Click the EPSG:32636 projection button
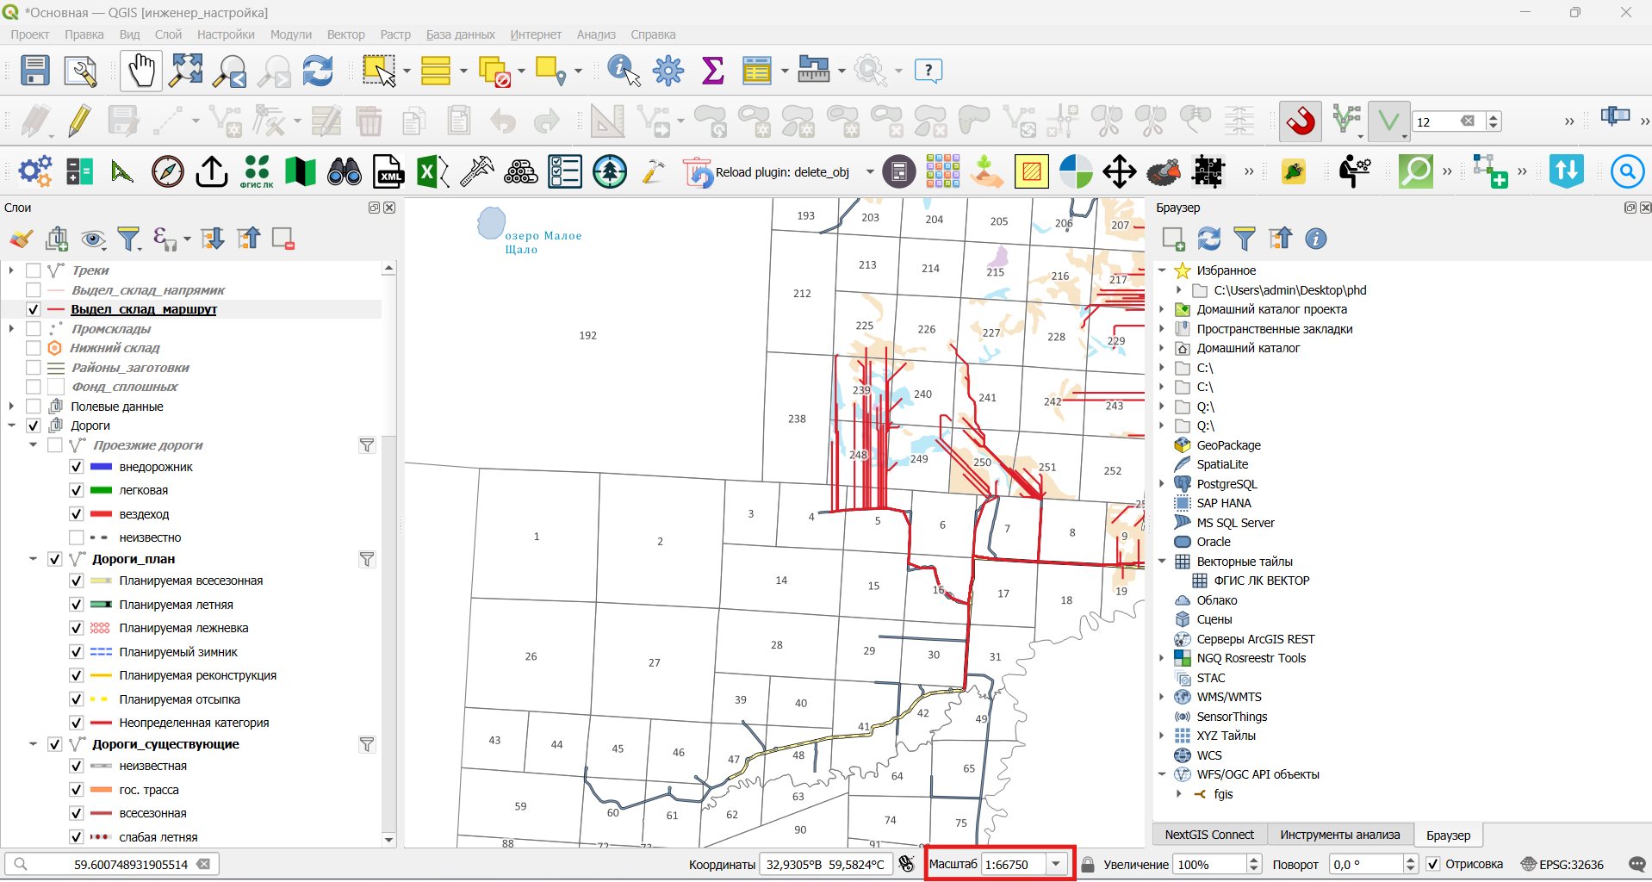 click(x=1562, y=864)
